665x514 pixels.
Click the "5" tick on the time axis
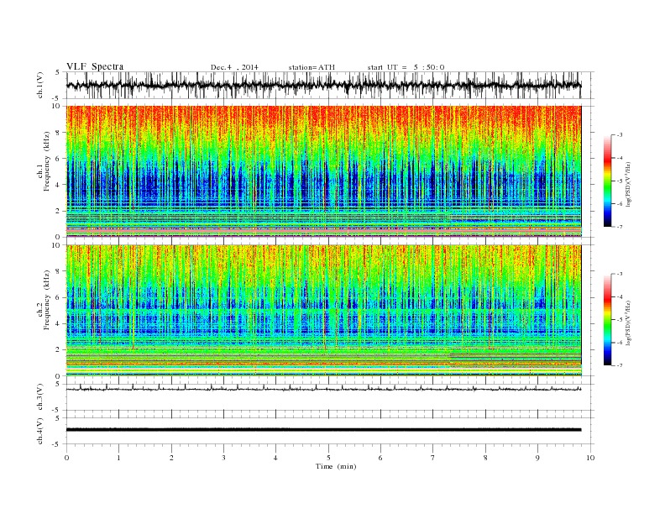(328, 458)
